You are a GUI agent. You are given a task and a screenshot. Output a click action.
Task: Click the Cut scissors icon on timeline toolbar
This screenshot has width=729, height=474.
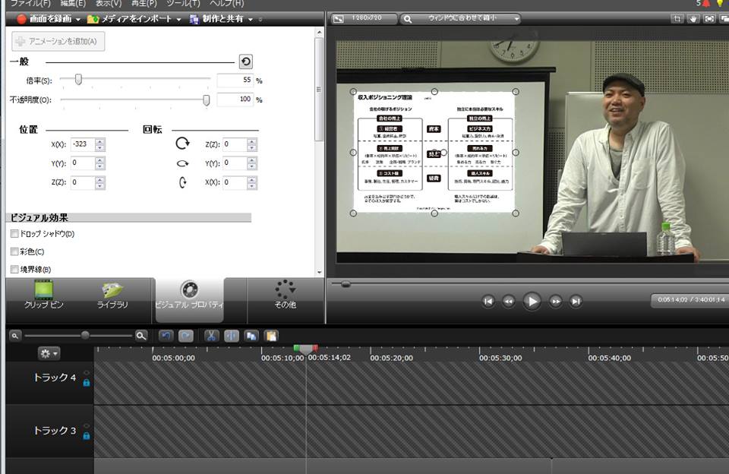212,335
